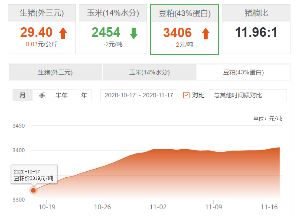The width and height of the screenshot is (300, 224).
Task: Select the 豆粕(43%蛋白) price card
Action: [x=184, y=29]
